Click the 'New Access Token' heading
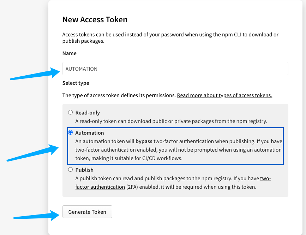The width and height of the screenshot is (306, 235). [x=95, y=19]
